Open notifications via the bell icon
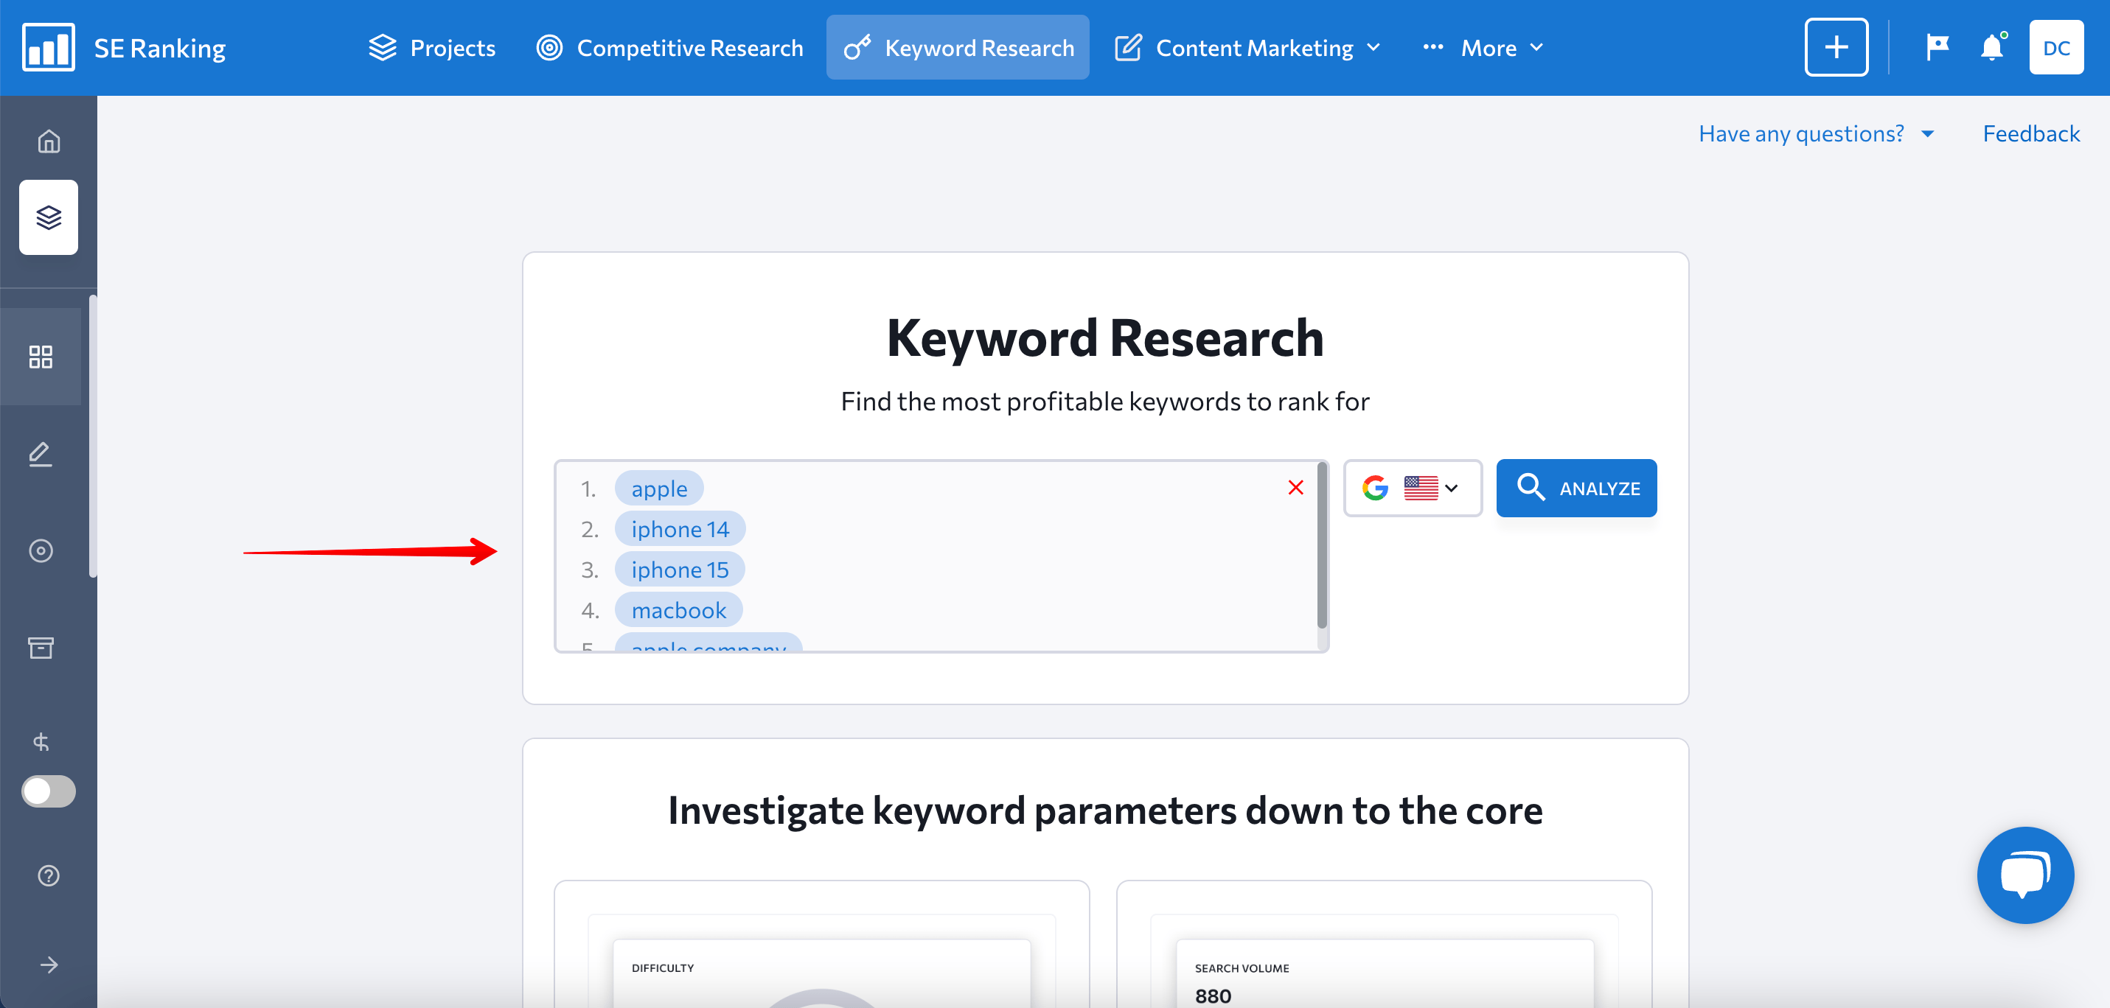 tap(1991, 47)
